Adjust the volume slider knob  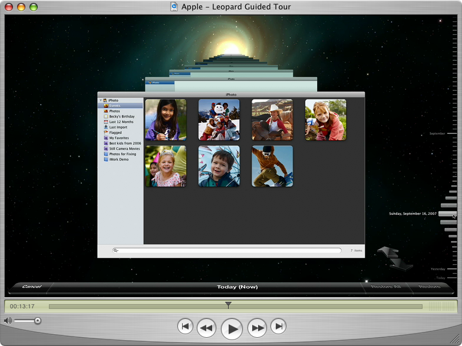(x=38, y=320)
